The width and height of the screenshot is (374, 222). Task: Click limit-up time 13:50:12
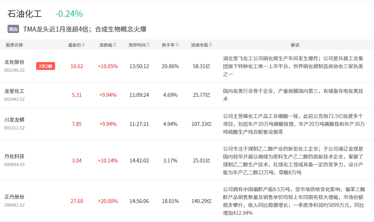139,66
